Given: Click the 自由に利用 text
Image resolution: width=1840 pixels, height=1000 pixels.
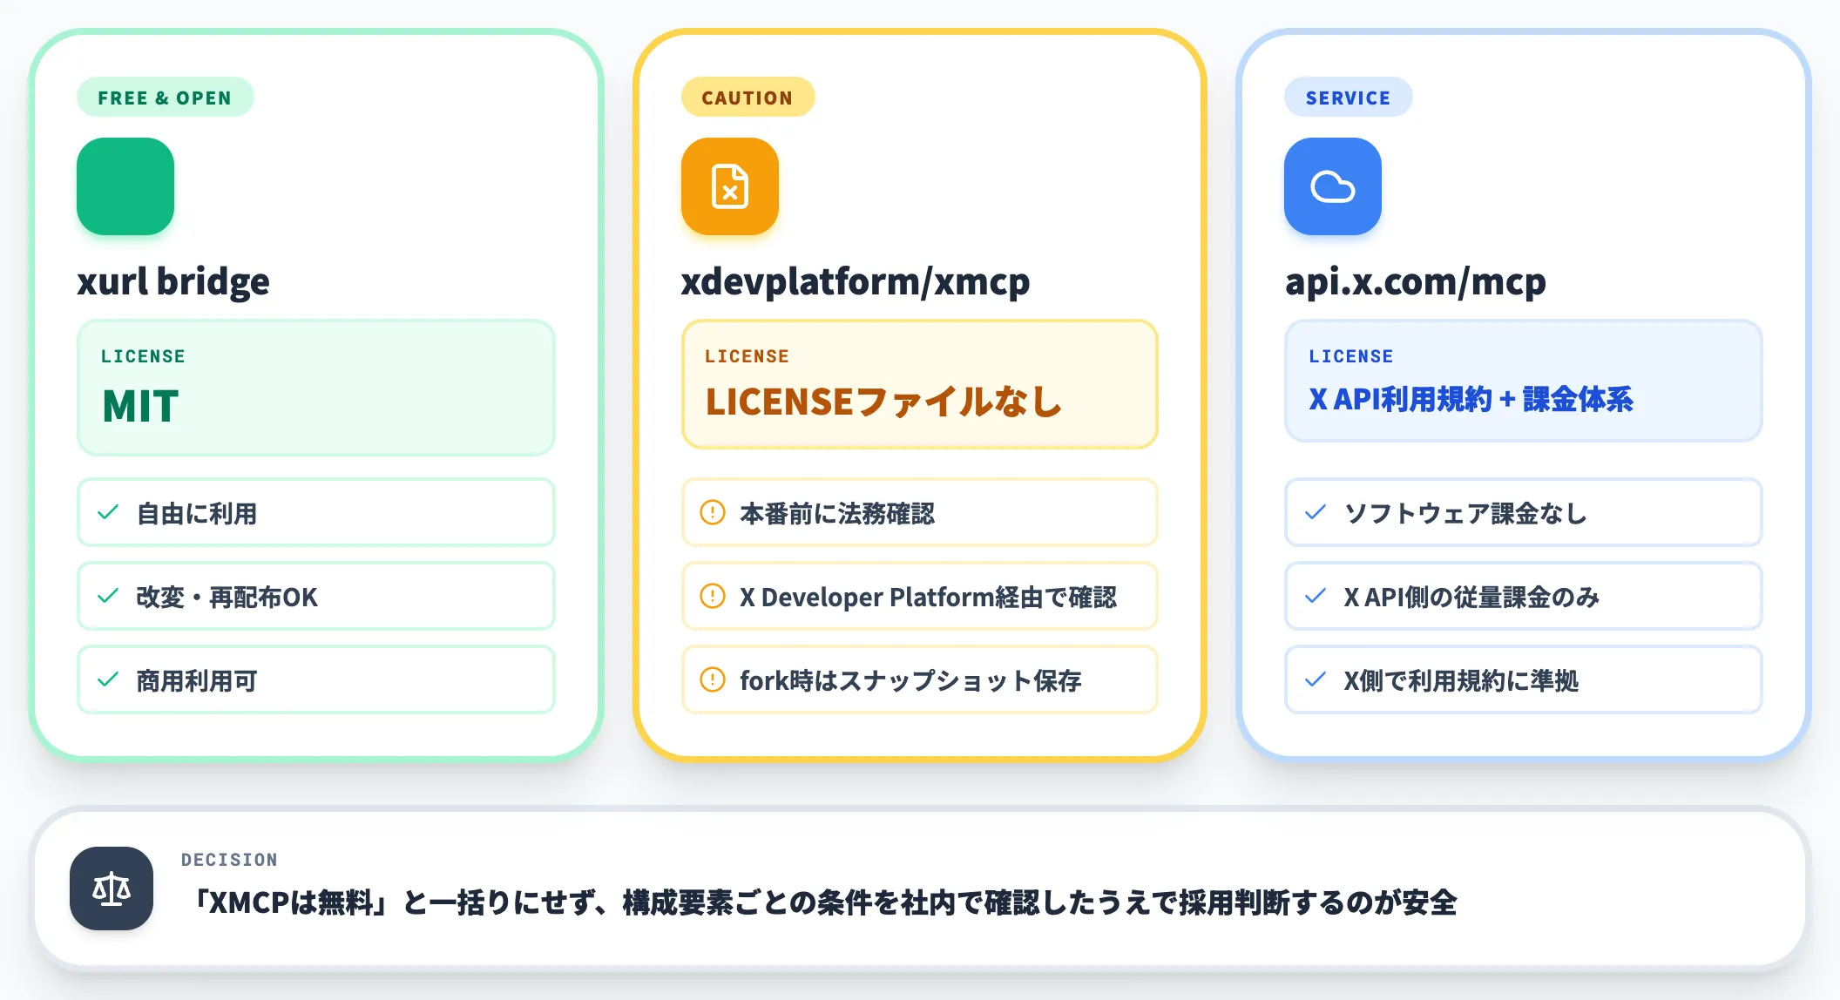Looking at the screenshot, I should pos(197,513).
